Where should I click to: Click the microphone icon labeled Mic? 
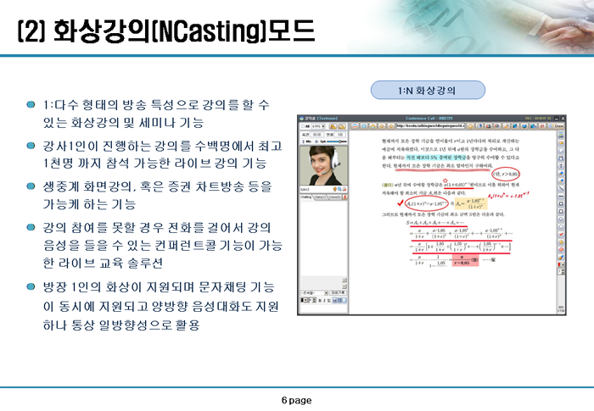pos(303,142)
